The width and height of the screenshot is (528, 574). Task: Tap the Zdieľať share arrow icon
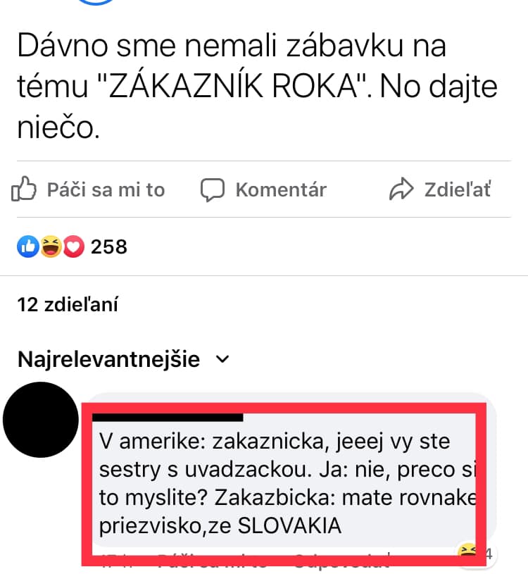(401, 189)
